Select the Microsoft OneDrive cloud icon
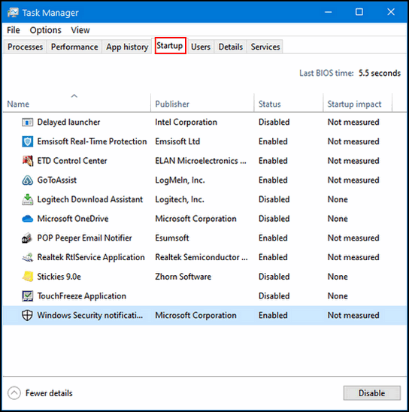This screenshot has height=412, width=409. [27, 219]
